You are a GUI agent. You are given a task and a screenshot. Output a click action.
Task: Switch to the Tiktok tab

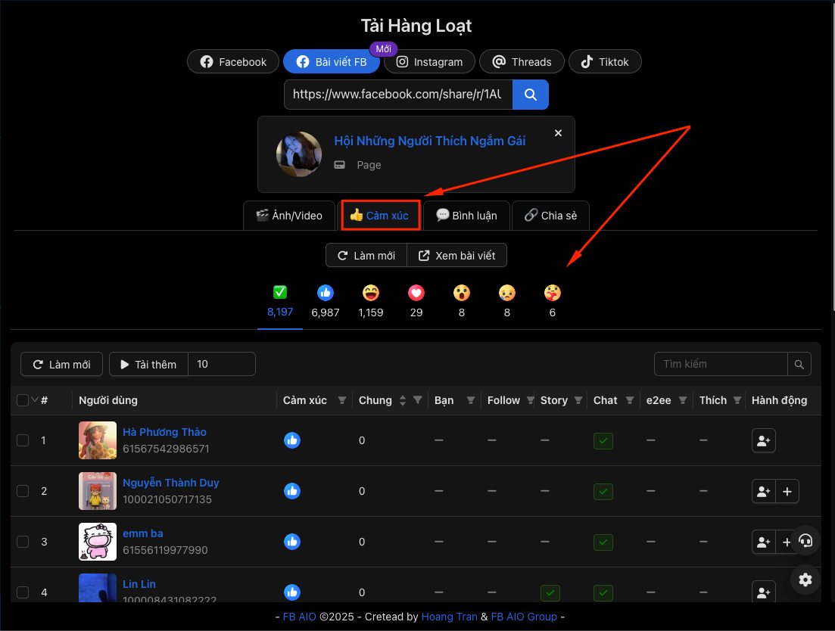coord(605,62)
